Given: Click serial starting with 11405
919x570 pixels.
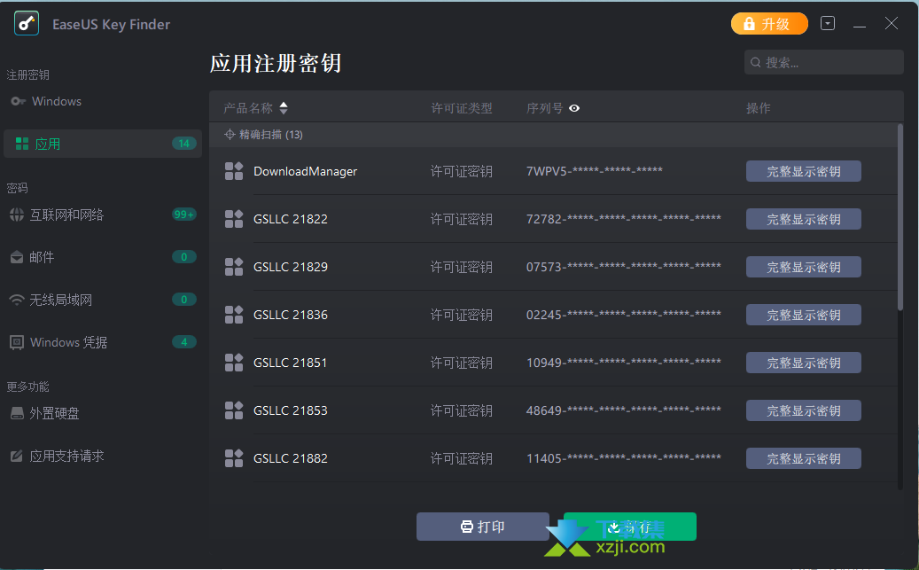Looking at the screenshot, I should click(624, 458).
